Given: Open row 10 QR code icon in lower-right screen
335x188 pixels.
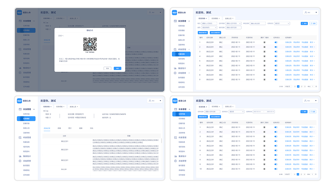Looking at the screenshot, I should click(264, 169).
